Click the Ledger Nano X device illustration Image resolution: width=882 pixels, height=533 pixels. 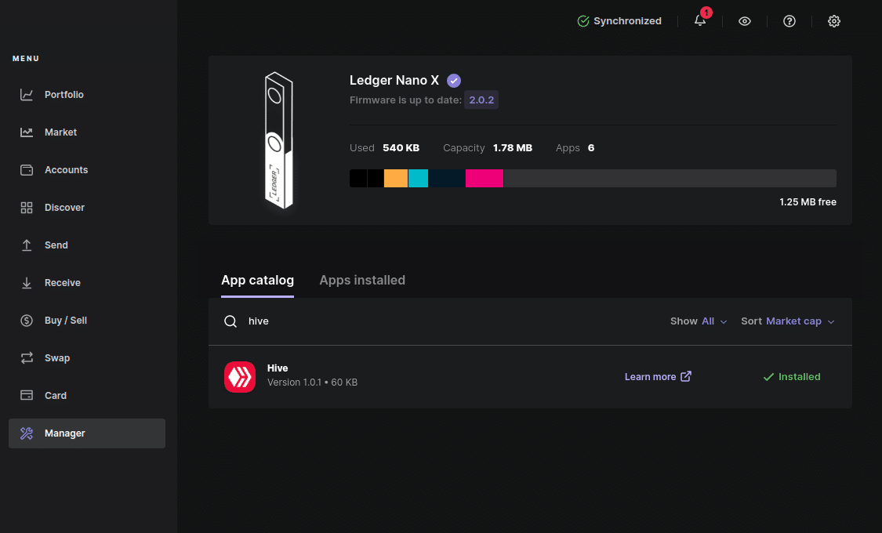coord(278,140)
